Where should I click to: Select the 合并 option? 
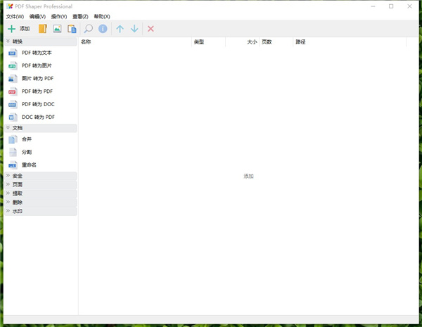(x=27, y=139)
